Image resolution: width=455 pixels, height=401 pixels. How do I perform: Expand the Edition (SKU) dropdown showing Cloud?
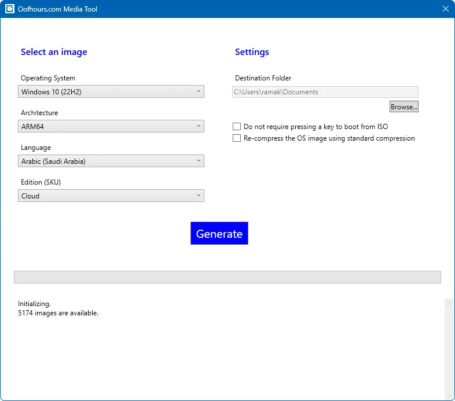(x=111, y=196)
